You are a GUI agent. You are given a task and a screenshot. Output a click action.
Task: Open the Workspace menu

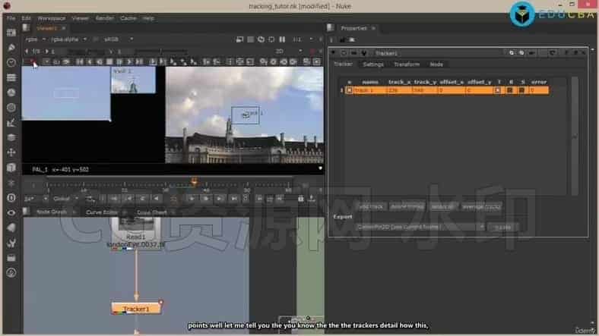click(x=52, y=18)
